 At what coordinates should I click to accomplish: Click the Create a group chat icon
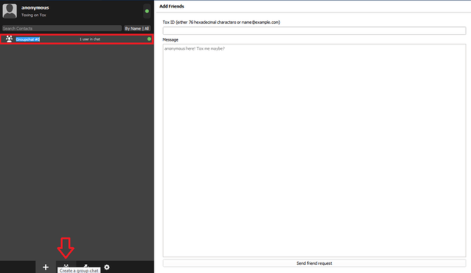pos(66,266)
